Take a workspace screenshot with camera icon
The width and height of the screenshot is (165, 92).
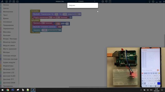point(17,2)
